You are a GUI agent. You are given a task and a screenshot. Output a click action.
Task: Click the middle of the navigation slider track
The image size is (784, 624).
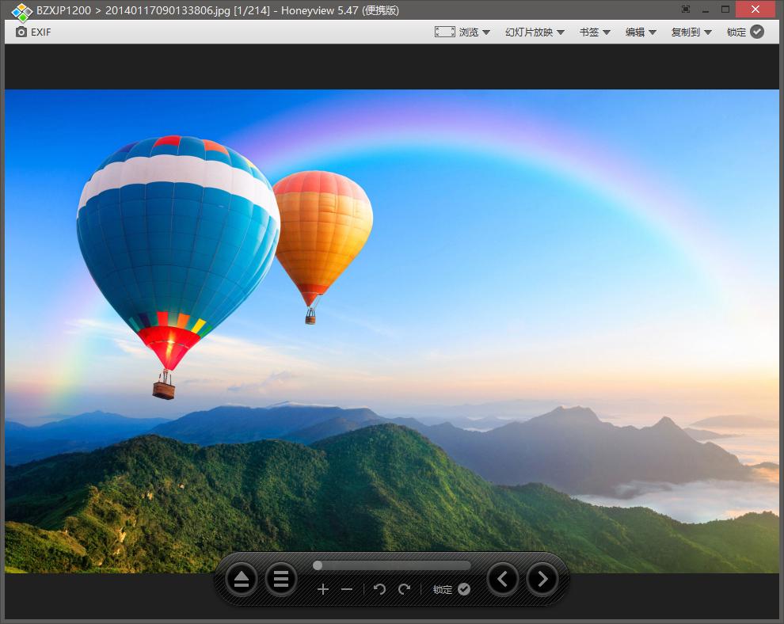392,565
